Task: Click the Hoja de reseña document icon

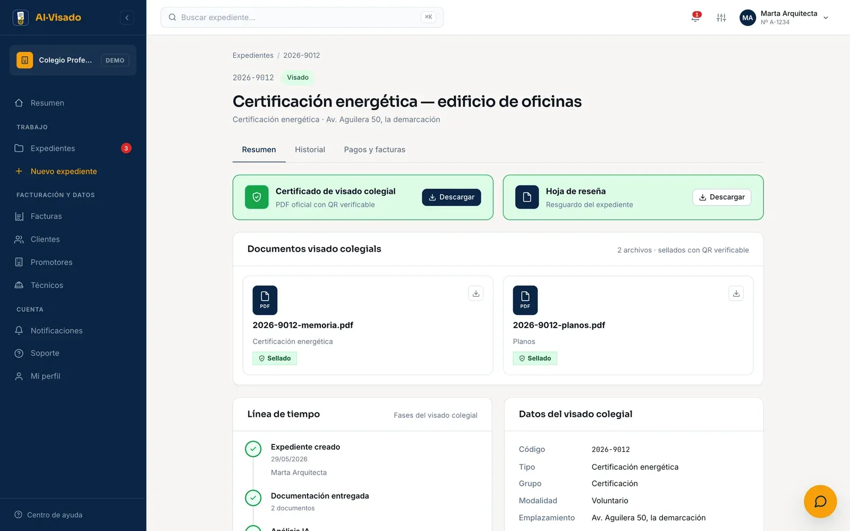Action: (527, 197)
